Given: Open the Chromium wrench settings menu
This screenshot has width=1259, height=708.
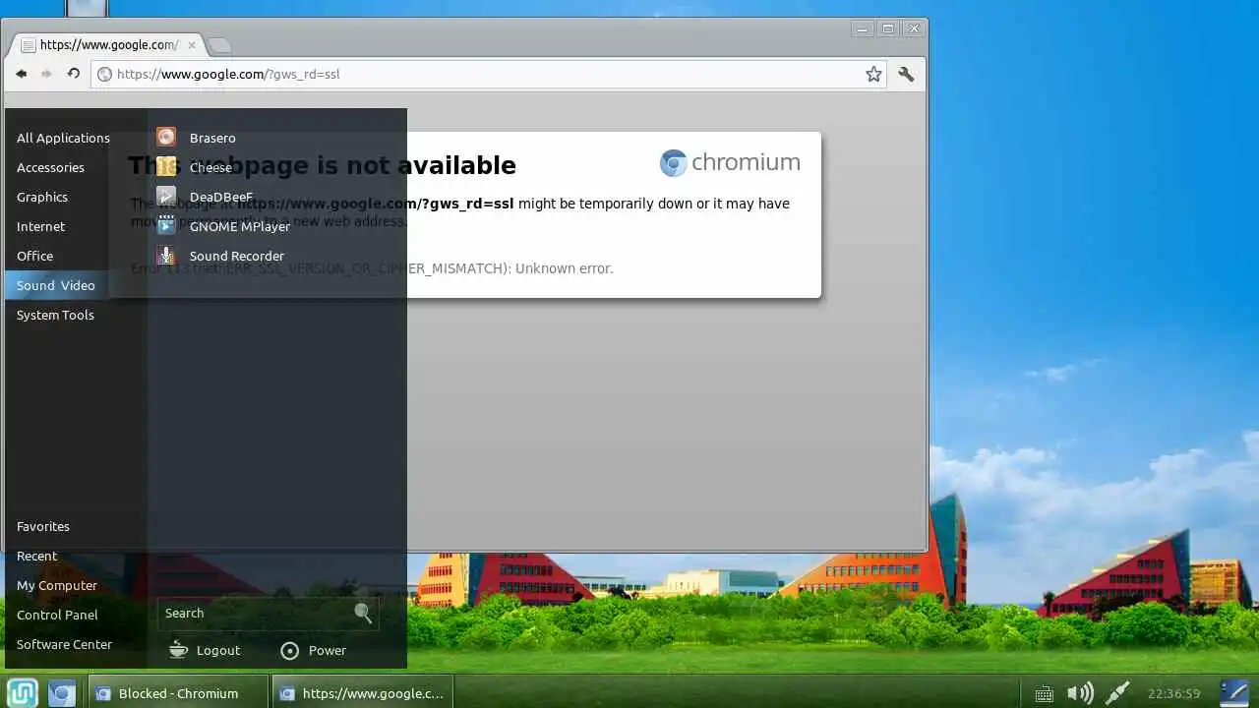Looking at the screenshot, I should [x=906, y=74].
